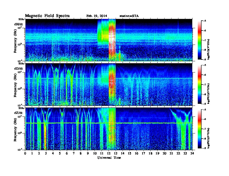Click the Frequency (Hz) label of dZ/dt panel
Screen dimensions: 229x176
click(x=15, y=130)
